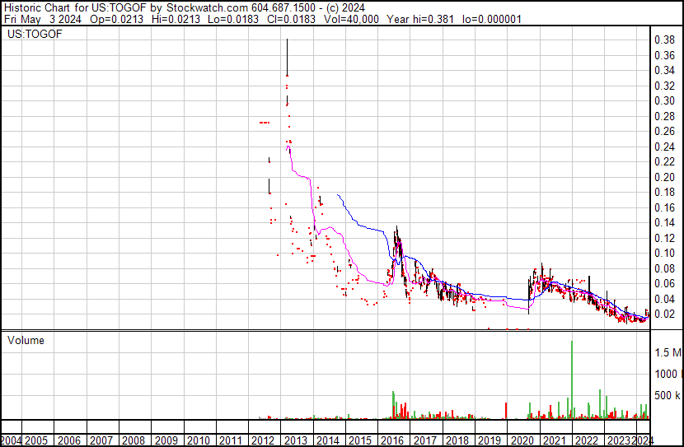Viewport: 684px width, 447px height.
Task: Select the 2016 year marker on time axis
Action: click(x=391, y=440)
